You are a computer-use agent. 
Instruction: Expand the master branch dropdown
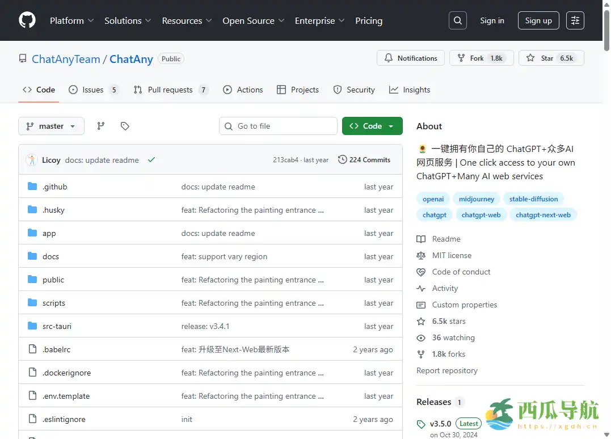pyautogui.click(x=51, y=126)
